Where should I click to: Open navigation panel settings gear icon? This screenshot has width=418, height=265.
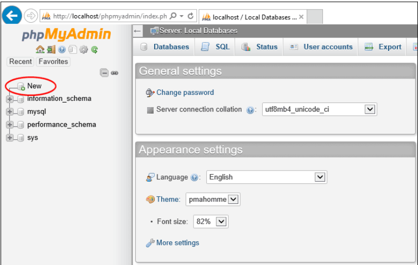tap(83, 49)
